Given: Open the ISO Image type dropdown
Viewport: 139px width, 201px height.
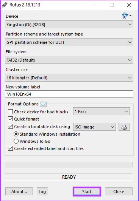Looking at the screenshot, I should tap(94, 127).
